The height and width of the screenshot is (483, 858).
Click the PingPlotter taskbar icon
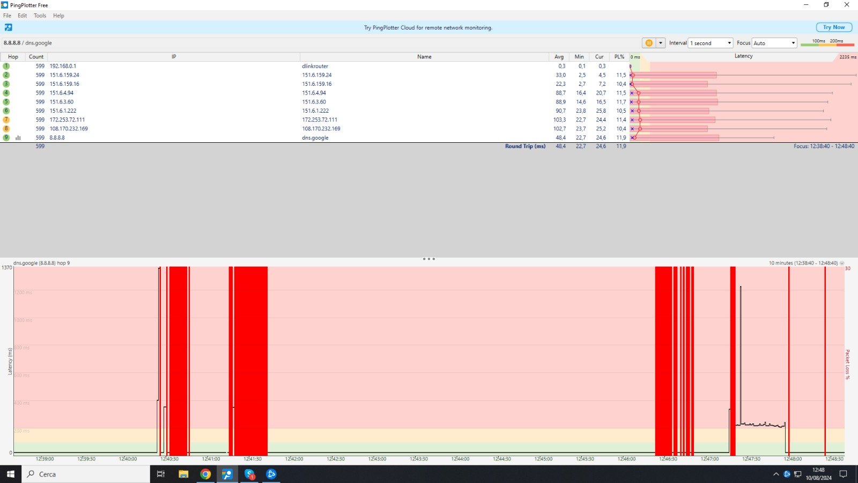click(227, 474)
